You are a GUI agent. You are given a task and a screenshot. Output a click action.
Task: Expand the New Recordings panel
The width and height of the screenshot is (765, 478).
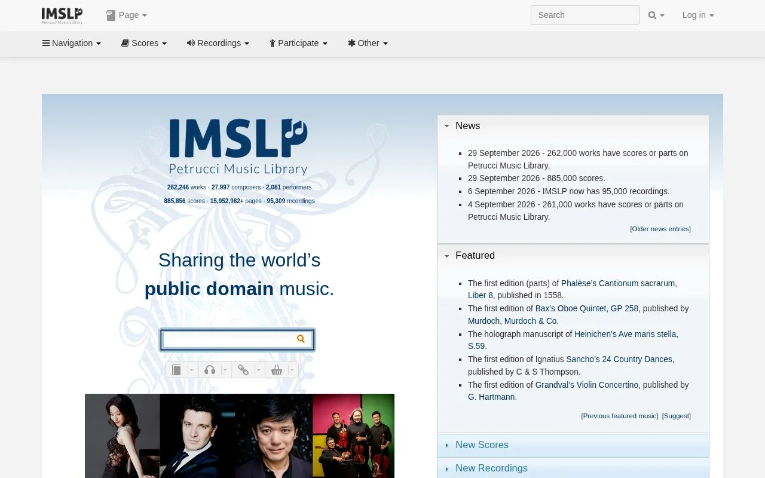click(x=573, y=468)
